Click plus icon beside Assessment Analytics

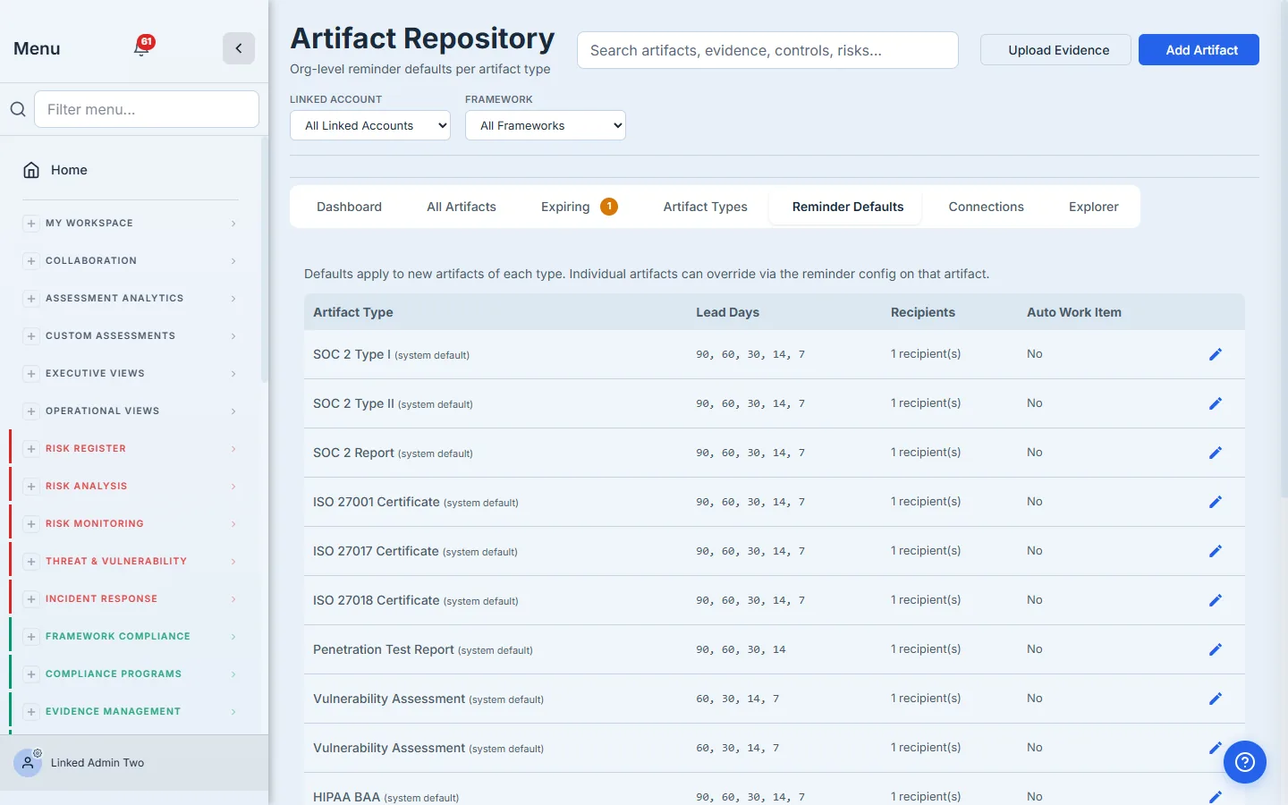click(x=31, y=299)
